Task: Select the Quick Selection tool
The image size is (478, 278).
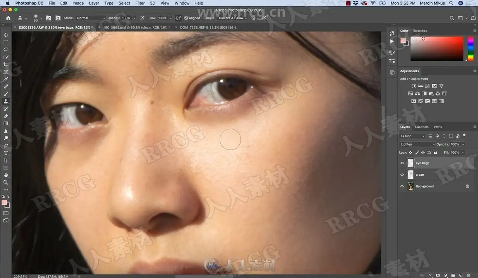Action: (6, 57)
